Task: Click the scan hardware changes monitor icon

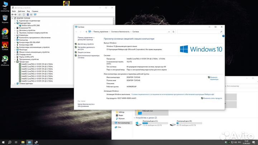Action: pyautogui.click(x=35, y=15)
